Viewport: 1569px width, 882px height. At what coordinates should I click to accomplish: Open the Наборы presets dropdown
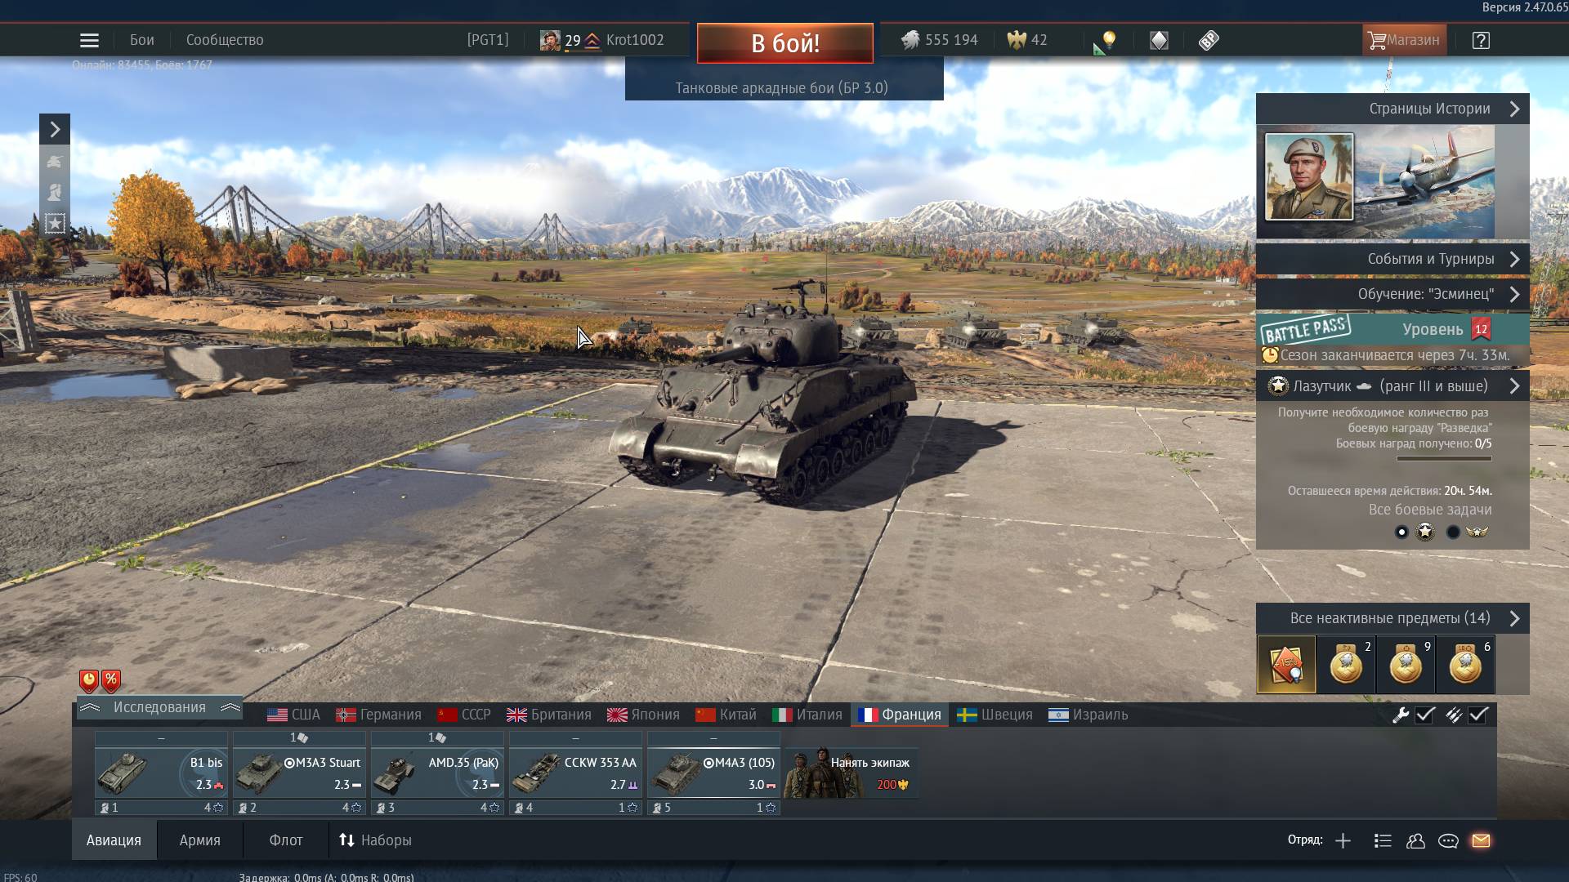pyautogui.click(x=375, y=840)
